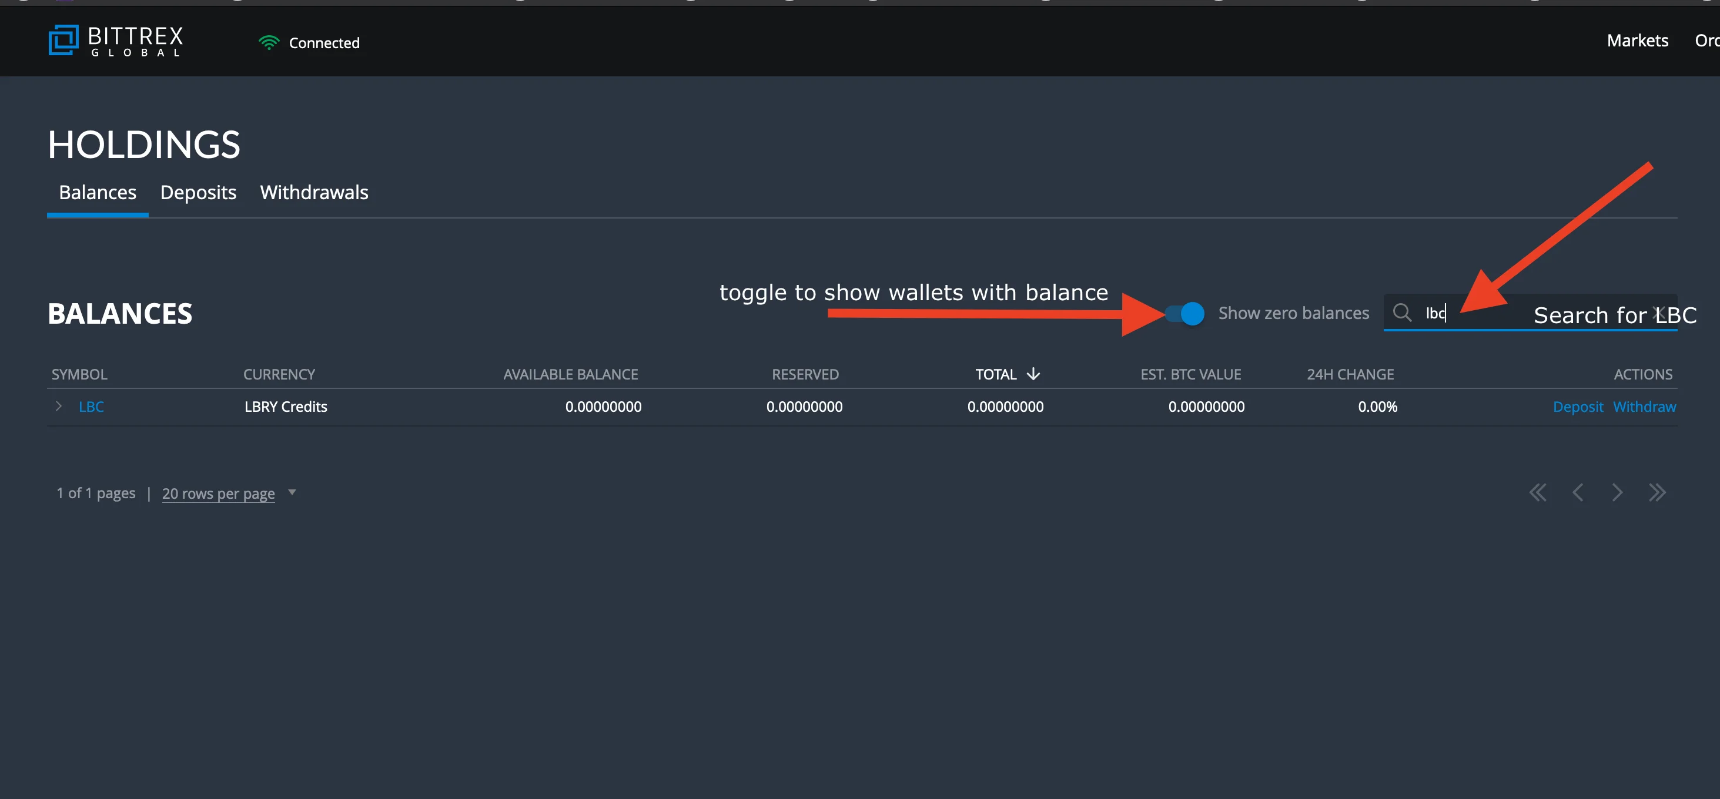The width and height of the screenshot is (1720, 799).
Task: Click the search magnifier icon
Action: click(x=1402, y=313)
